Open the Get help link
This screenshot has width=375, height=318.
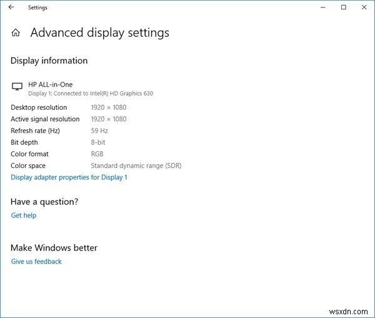point(24,215)
